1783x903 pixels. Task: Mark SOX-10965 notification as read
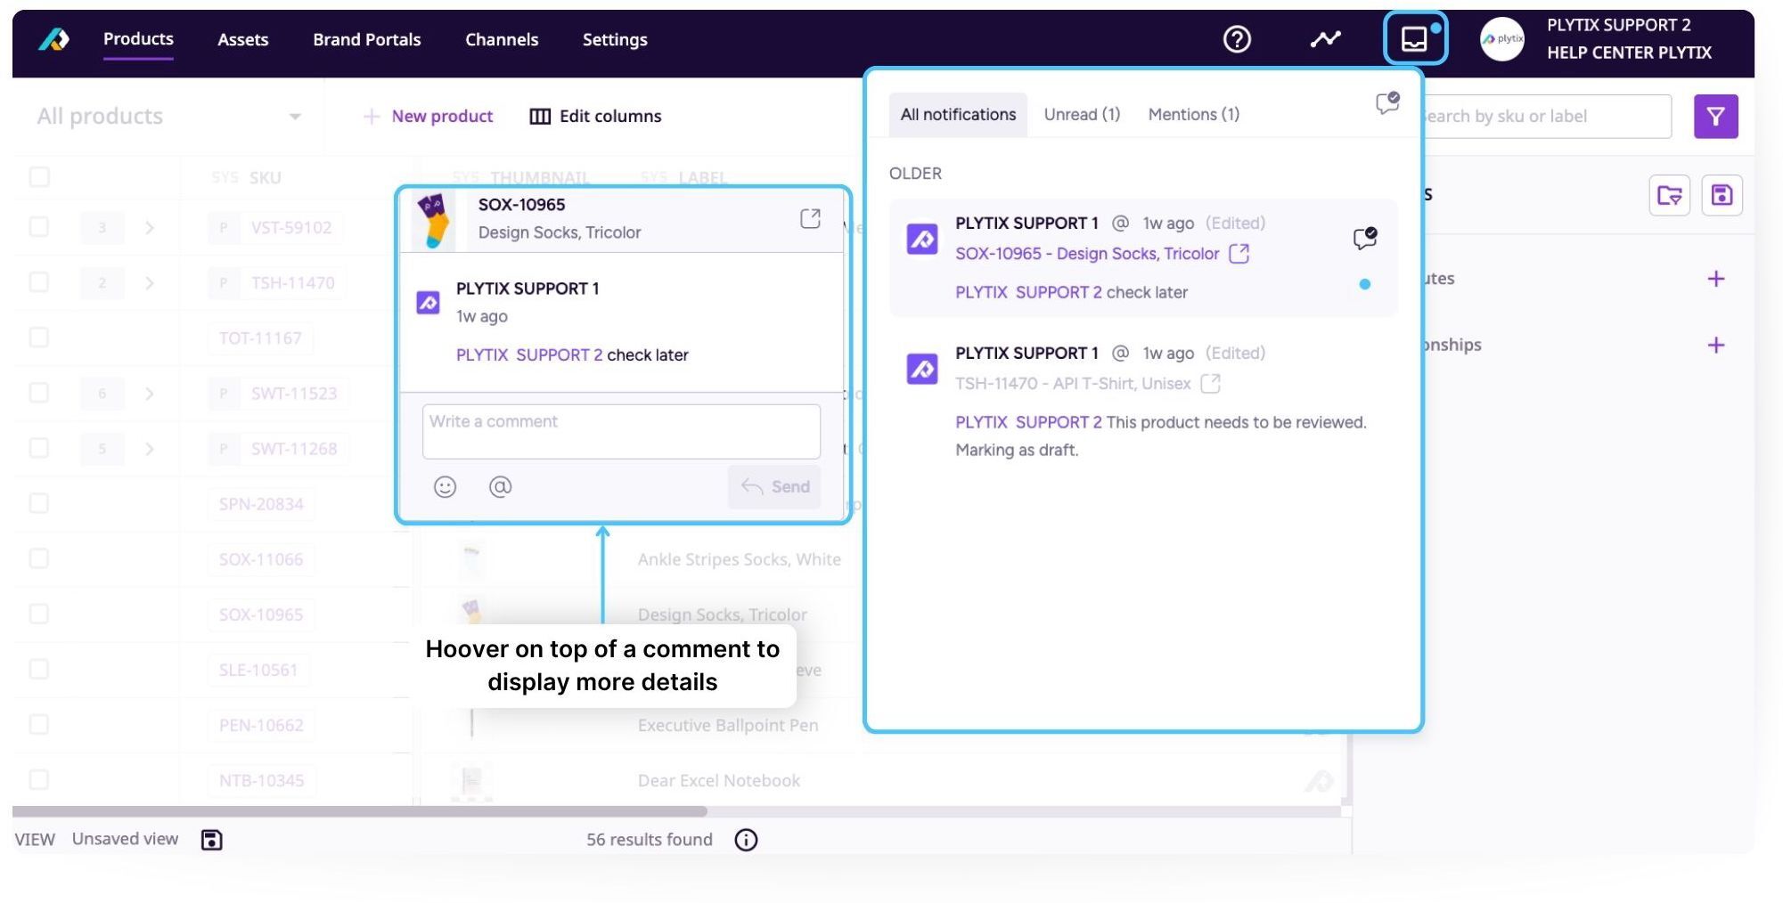pos(1364,238)
